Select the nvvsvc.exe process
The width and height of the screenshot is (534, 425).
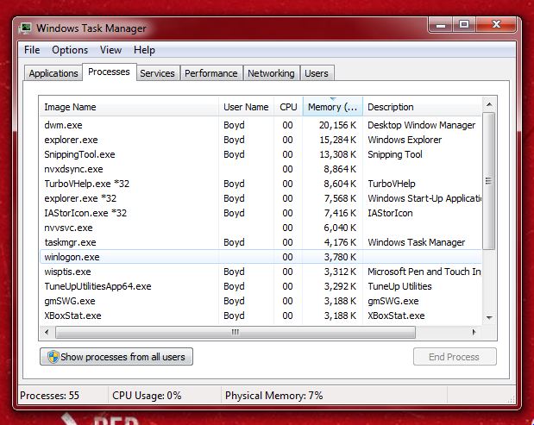pos(261,228)
